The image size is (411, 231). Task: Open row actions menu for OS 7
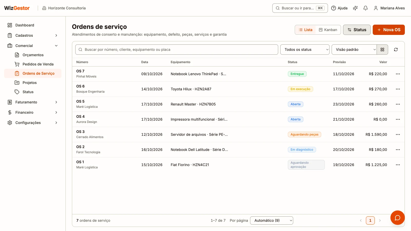[398, 74]
